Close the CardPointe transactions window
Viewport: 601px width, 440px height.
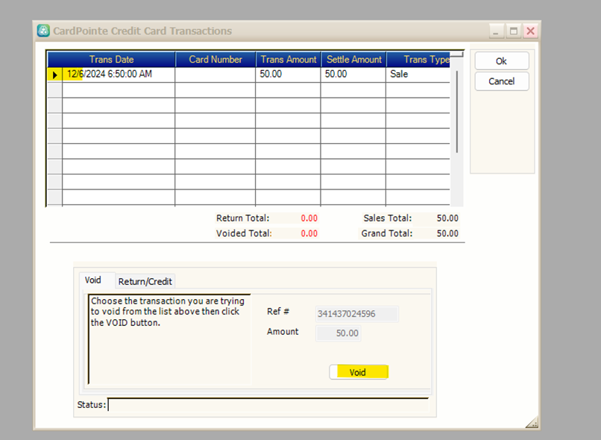(x=531, y=31)
